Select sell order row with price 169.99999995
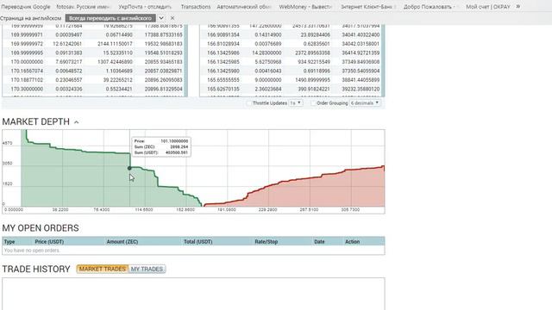The height and width of the screenshot is (310, 552). (94, 53)
